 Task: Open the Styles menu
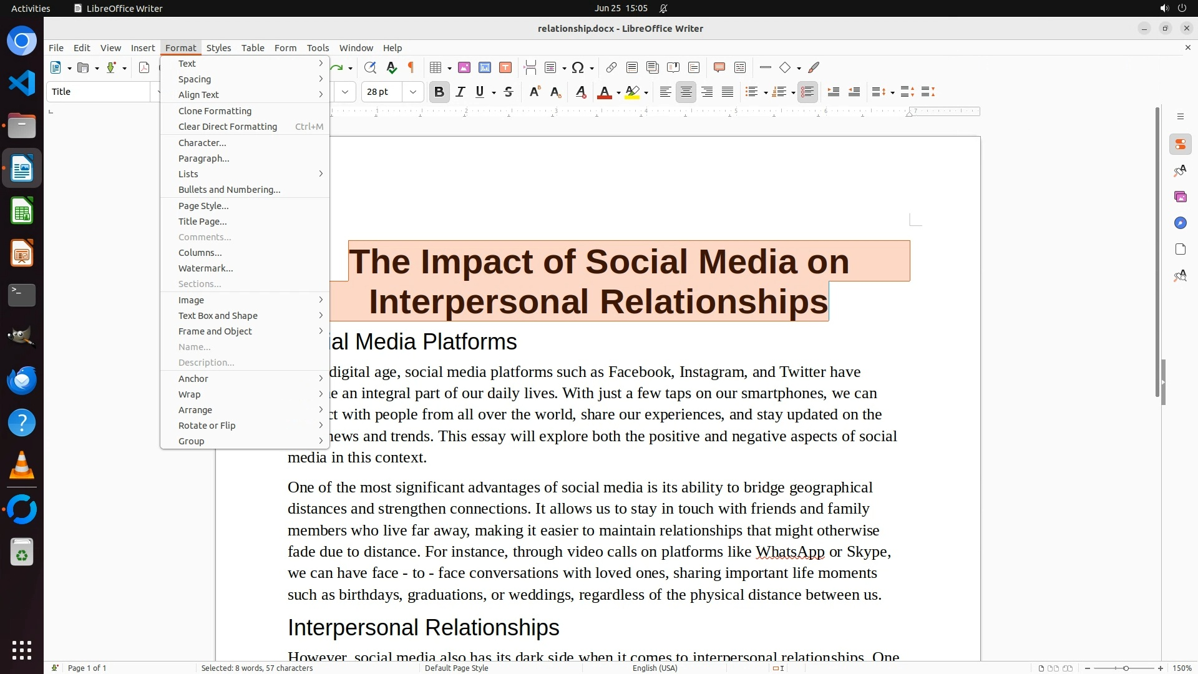point(218,48)
